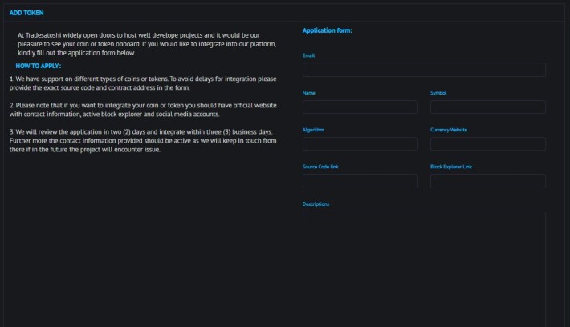Click the Algorithm input field
Image resolution: width=570 pixels, height=327 pixels.
(x=360, y=144)
